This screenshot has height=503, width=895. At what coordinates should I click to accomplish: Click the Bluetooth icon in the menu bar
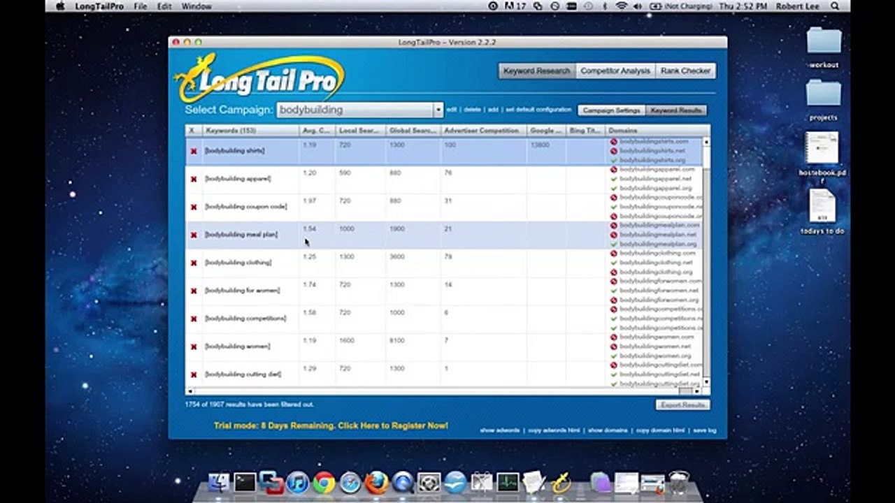pos(605,6)
